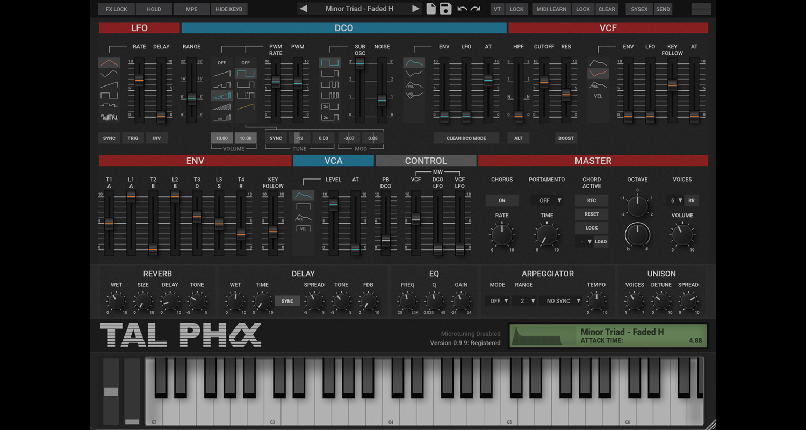Screen dimensions: 806x430
Task: Toggle the LFO TRIG button
Action: pyautogui.click(x=133, y=138)
